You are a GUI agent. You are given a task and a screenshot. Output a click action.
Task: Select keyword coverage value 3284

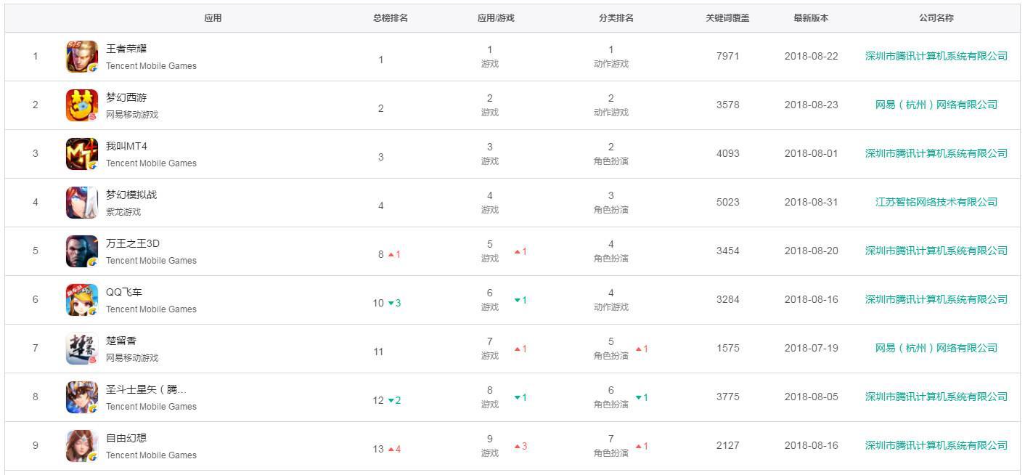click(x=727, y=299)
